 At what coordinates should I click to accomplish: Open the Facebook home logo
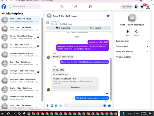[x=4, y=7]
